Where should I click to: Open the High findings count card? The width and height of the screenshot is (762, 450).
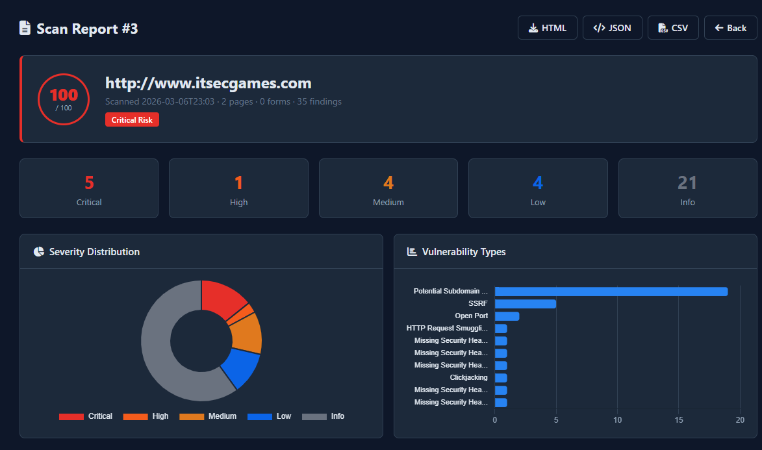pyautogui.click(x=238, y=188)
